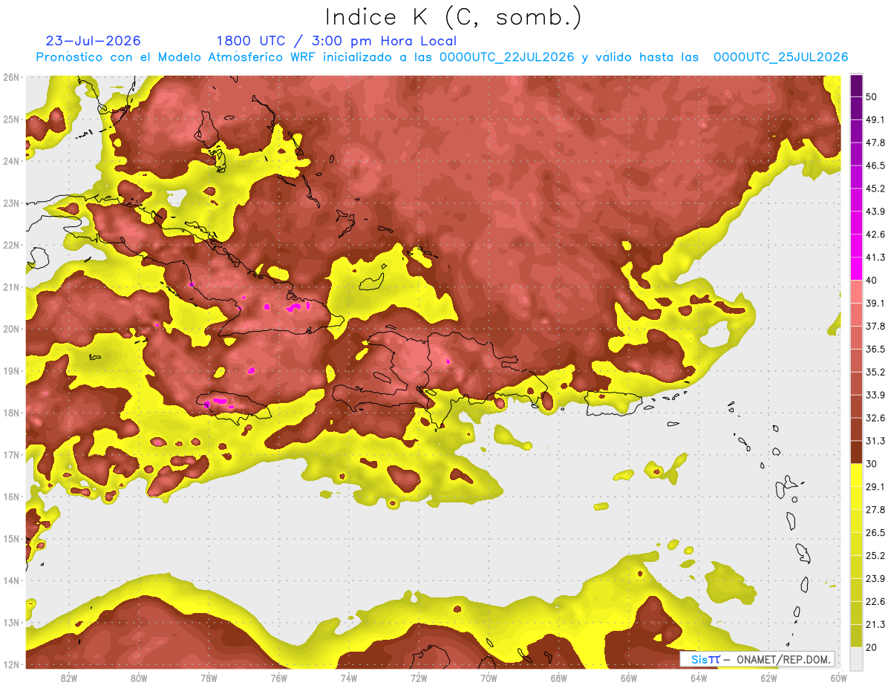The height and width of the screenshot is (688, 891).
Task: Select the colorbar value "43.9"
Action: click(876, 212)
